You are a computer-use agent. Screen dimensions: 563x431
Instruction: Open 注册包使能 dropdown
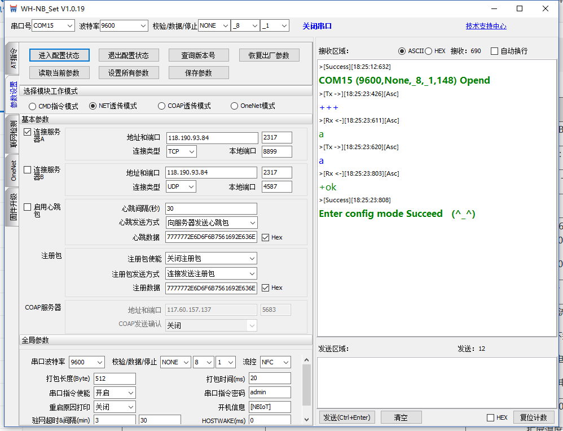(x=212, y=259)
